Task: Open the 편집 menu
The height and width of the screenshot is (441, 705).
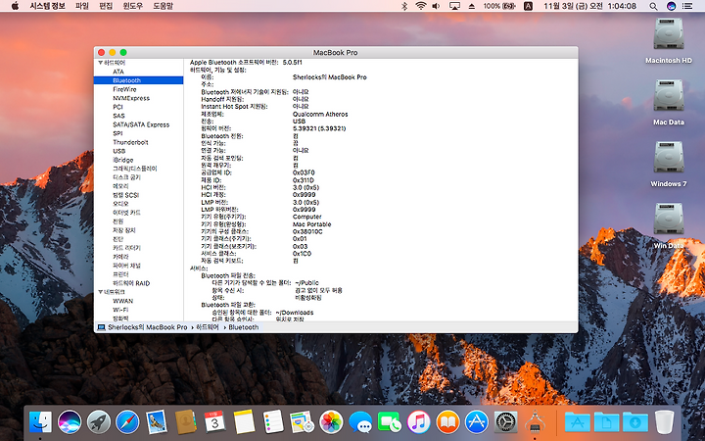Action: 106,6
